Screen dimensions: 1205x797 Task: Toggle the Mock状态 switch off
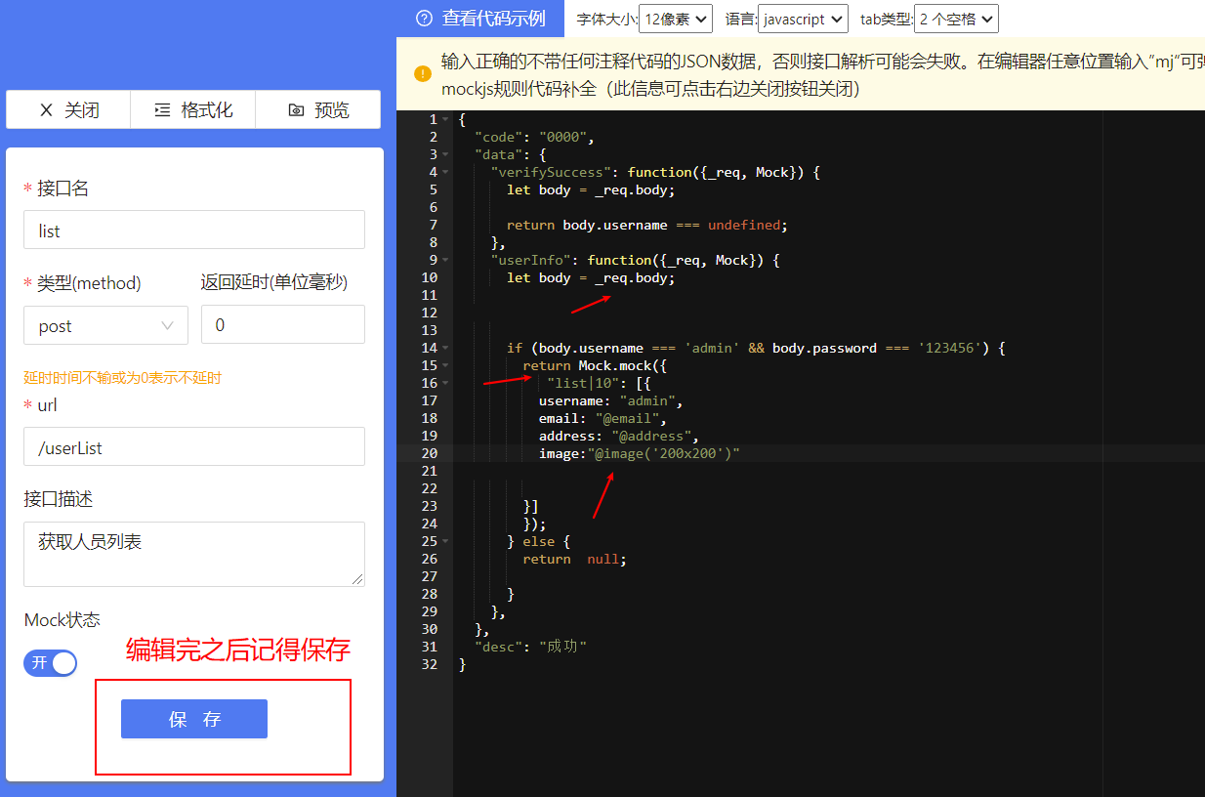point(51,663)
